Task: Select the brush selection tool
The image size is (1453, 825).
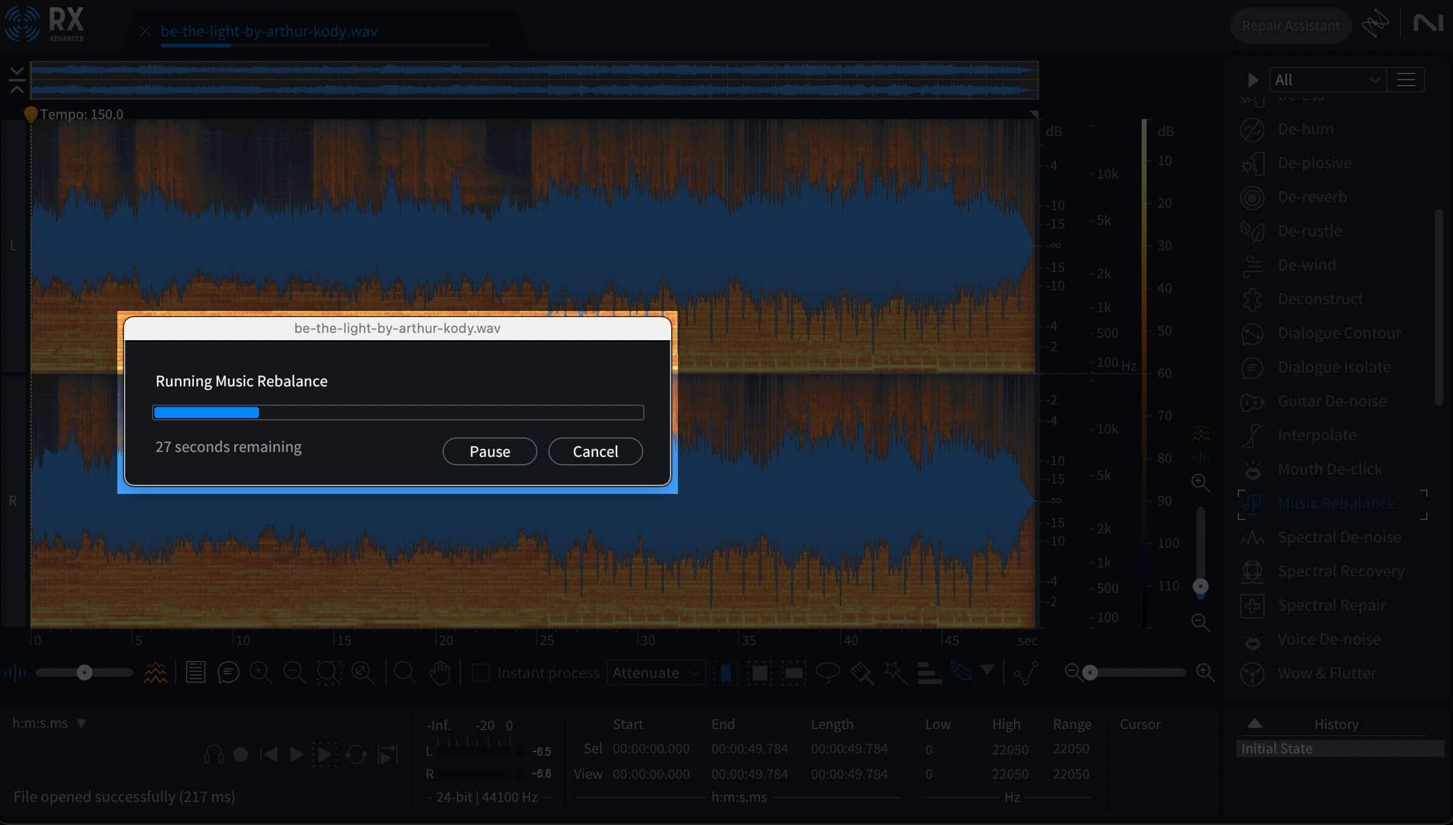Action: [x=861, y=673]
